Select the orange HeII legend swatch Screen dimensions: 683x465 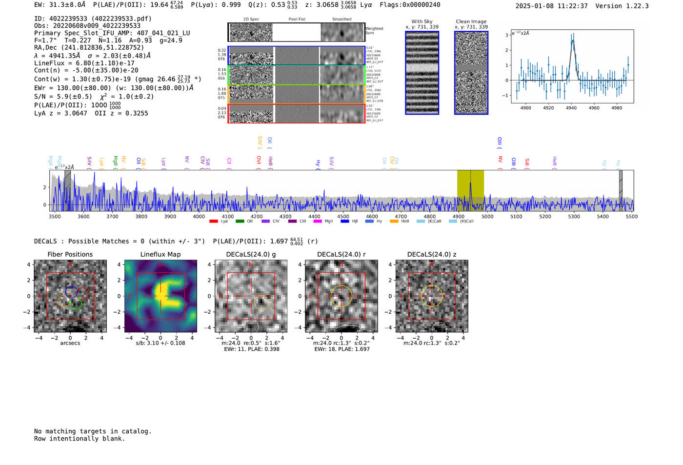coord(394,222)
